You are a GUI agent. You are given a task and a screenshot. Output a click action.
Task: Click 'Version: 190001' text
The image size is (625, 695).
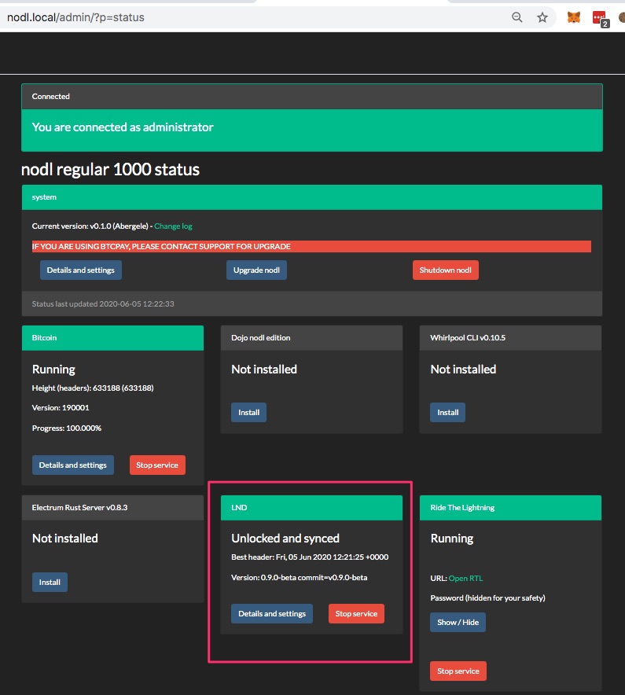[x=61, y=408]
